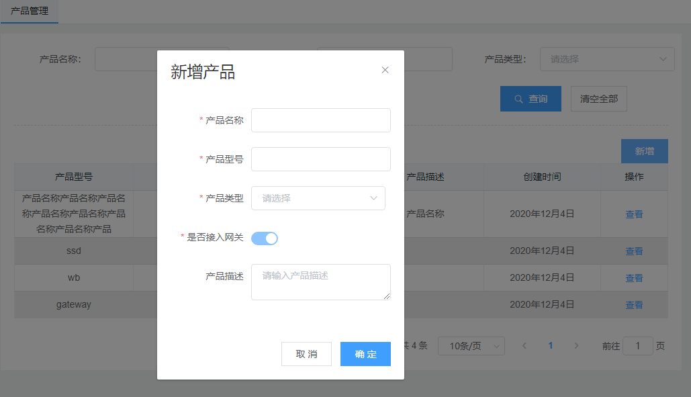
Task: Close the 新增产品 dialog with X icon
Action: tap(385, 70)
